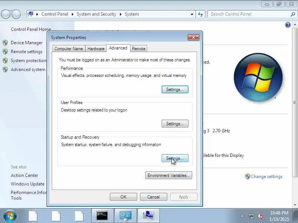Open Action Center link
This screenshot has width=298, height=223.
coord(24,175)
